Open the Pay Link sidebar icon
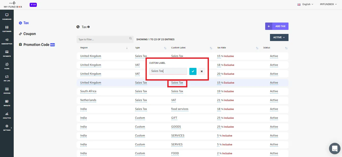The height and width of the screenshot is (157, 342). coord(7,78)
